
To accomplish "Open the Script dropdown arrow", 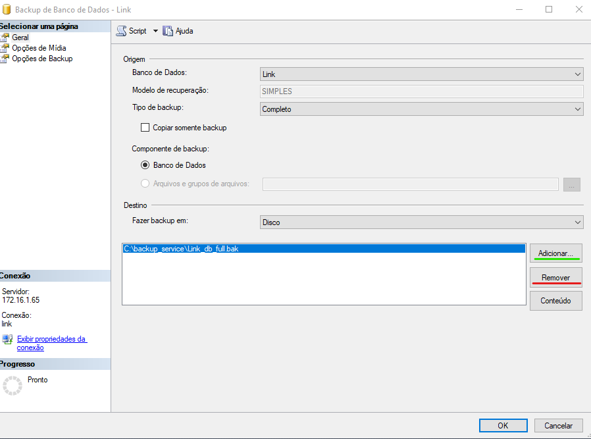I will (156, 31).
